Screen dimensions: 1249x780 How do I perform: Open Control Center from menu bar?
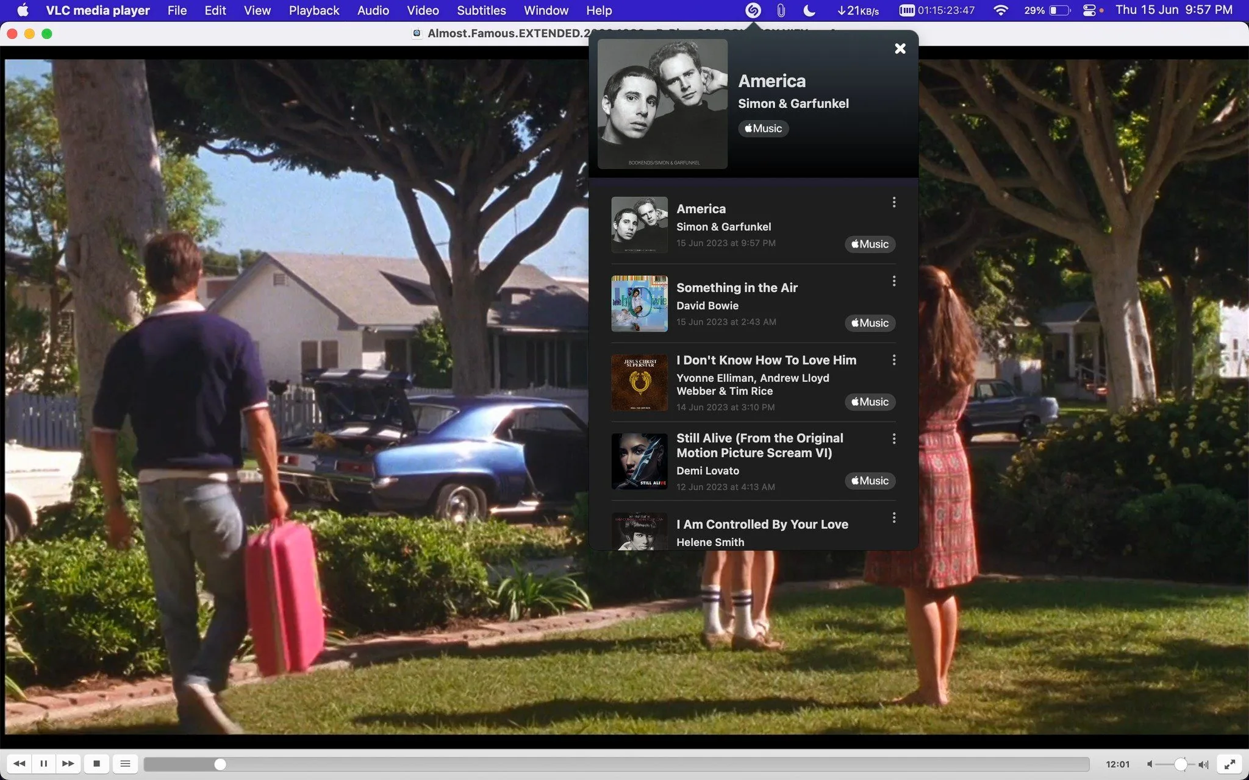(1090, 10)
